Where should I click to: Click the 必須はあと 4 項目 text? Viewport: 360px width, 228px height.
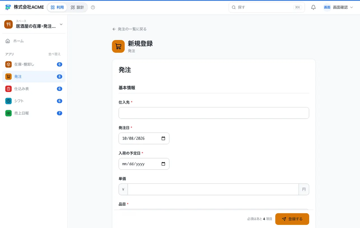click(260, 219)
